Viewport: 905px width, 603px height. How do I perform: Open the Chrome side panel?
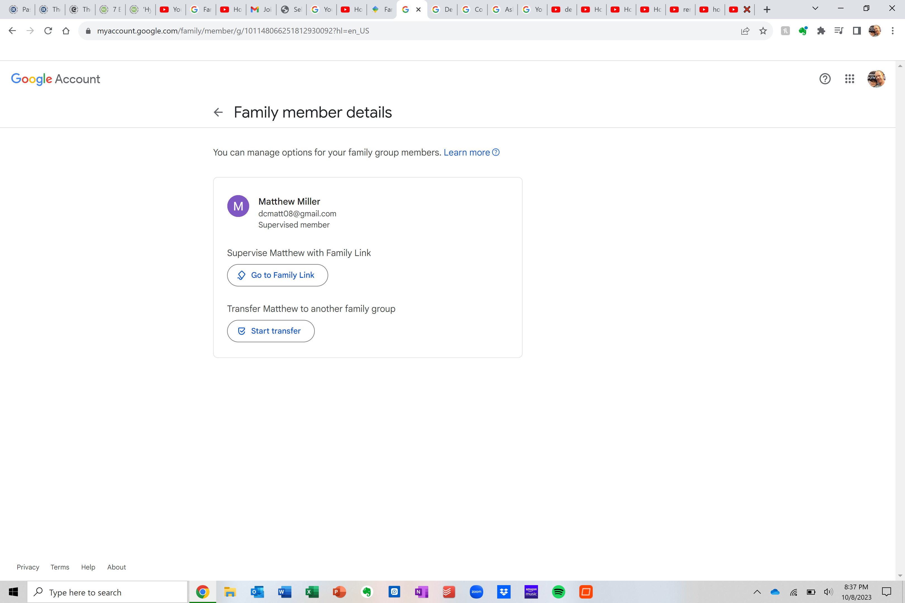856,31
